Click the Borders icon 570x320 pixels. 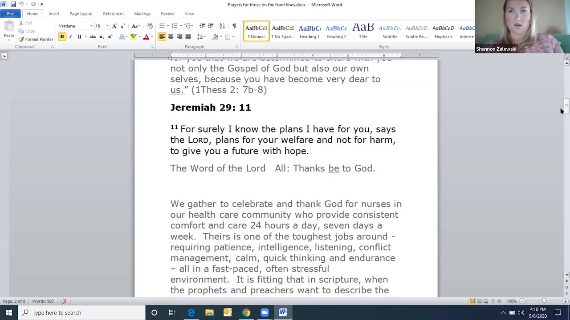(228, 37)
